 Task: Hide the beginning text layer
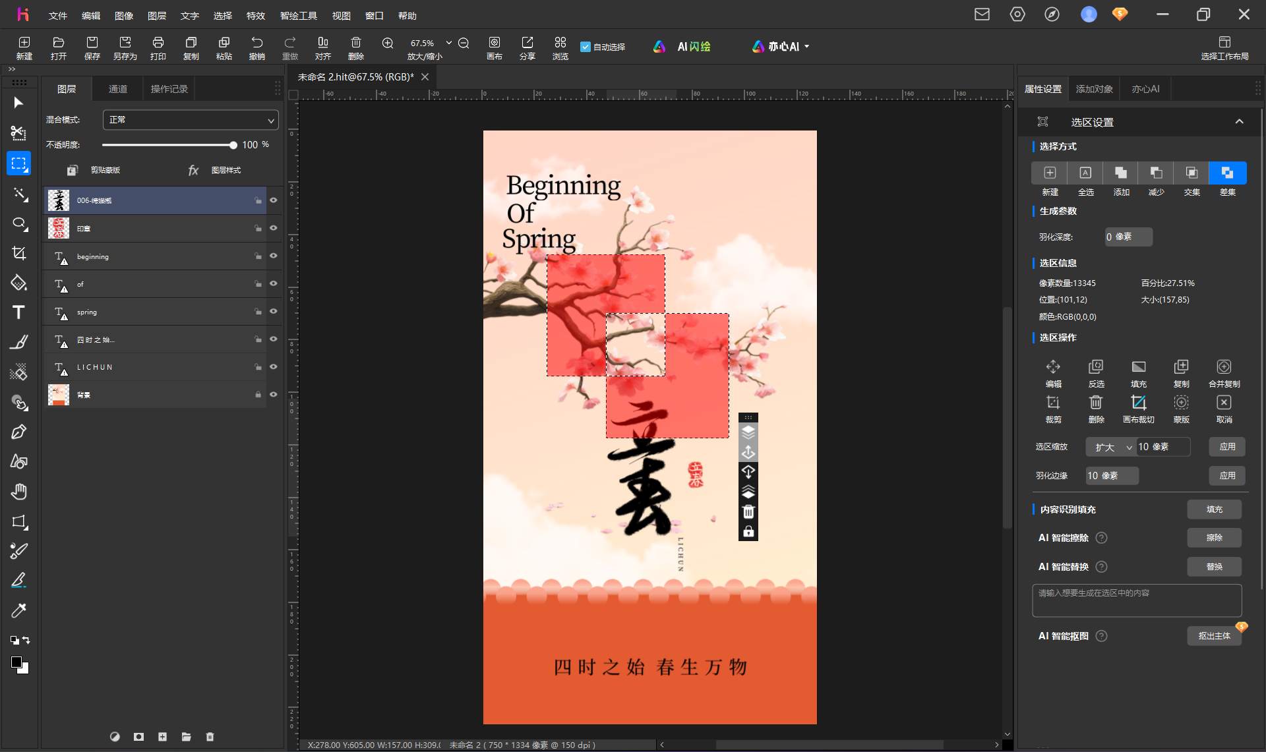tap(273, 256)
